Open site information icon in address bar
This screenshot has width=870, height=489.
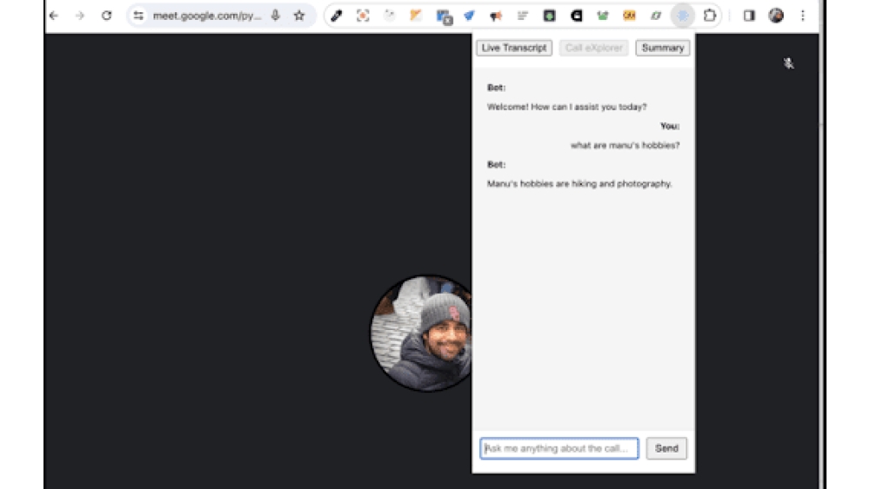(138, 16)
